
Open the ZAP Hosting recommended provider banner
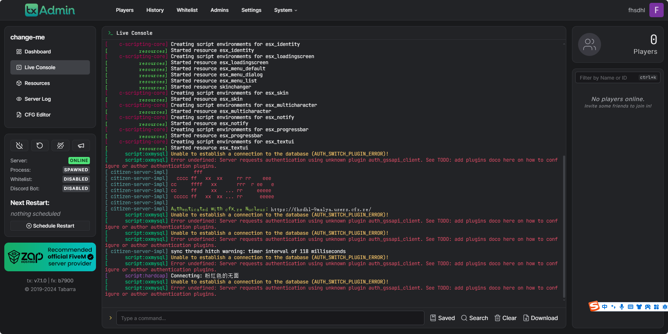50,257
